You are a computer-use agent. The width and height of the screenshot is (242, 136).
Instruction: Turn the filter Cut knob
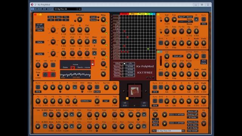click(x=167, y=19)
